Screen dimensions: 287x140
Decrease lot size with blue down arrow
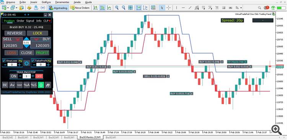[27, 46]
